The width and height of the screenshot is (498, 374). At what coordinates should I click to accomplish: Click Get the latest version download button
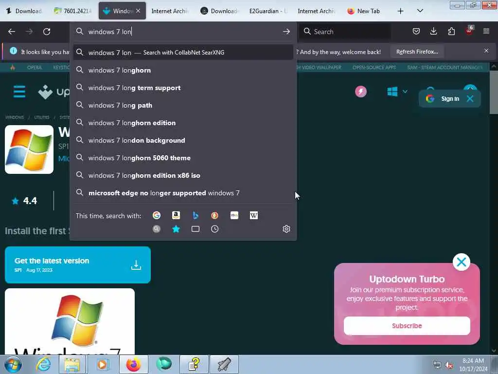coord(78,264)
